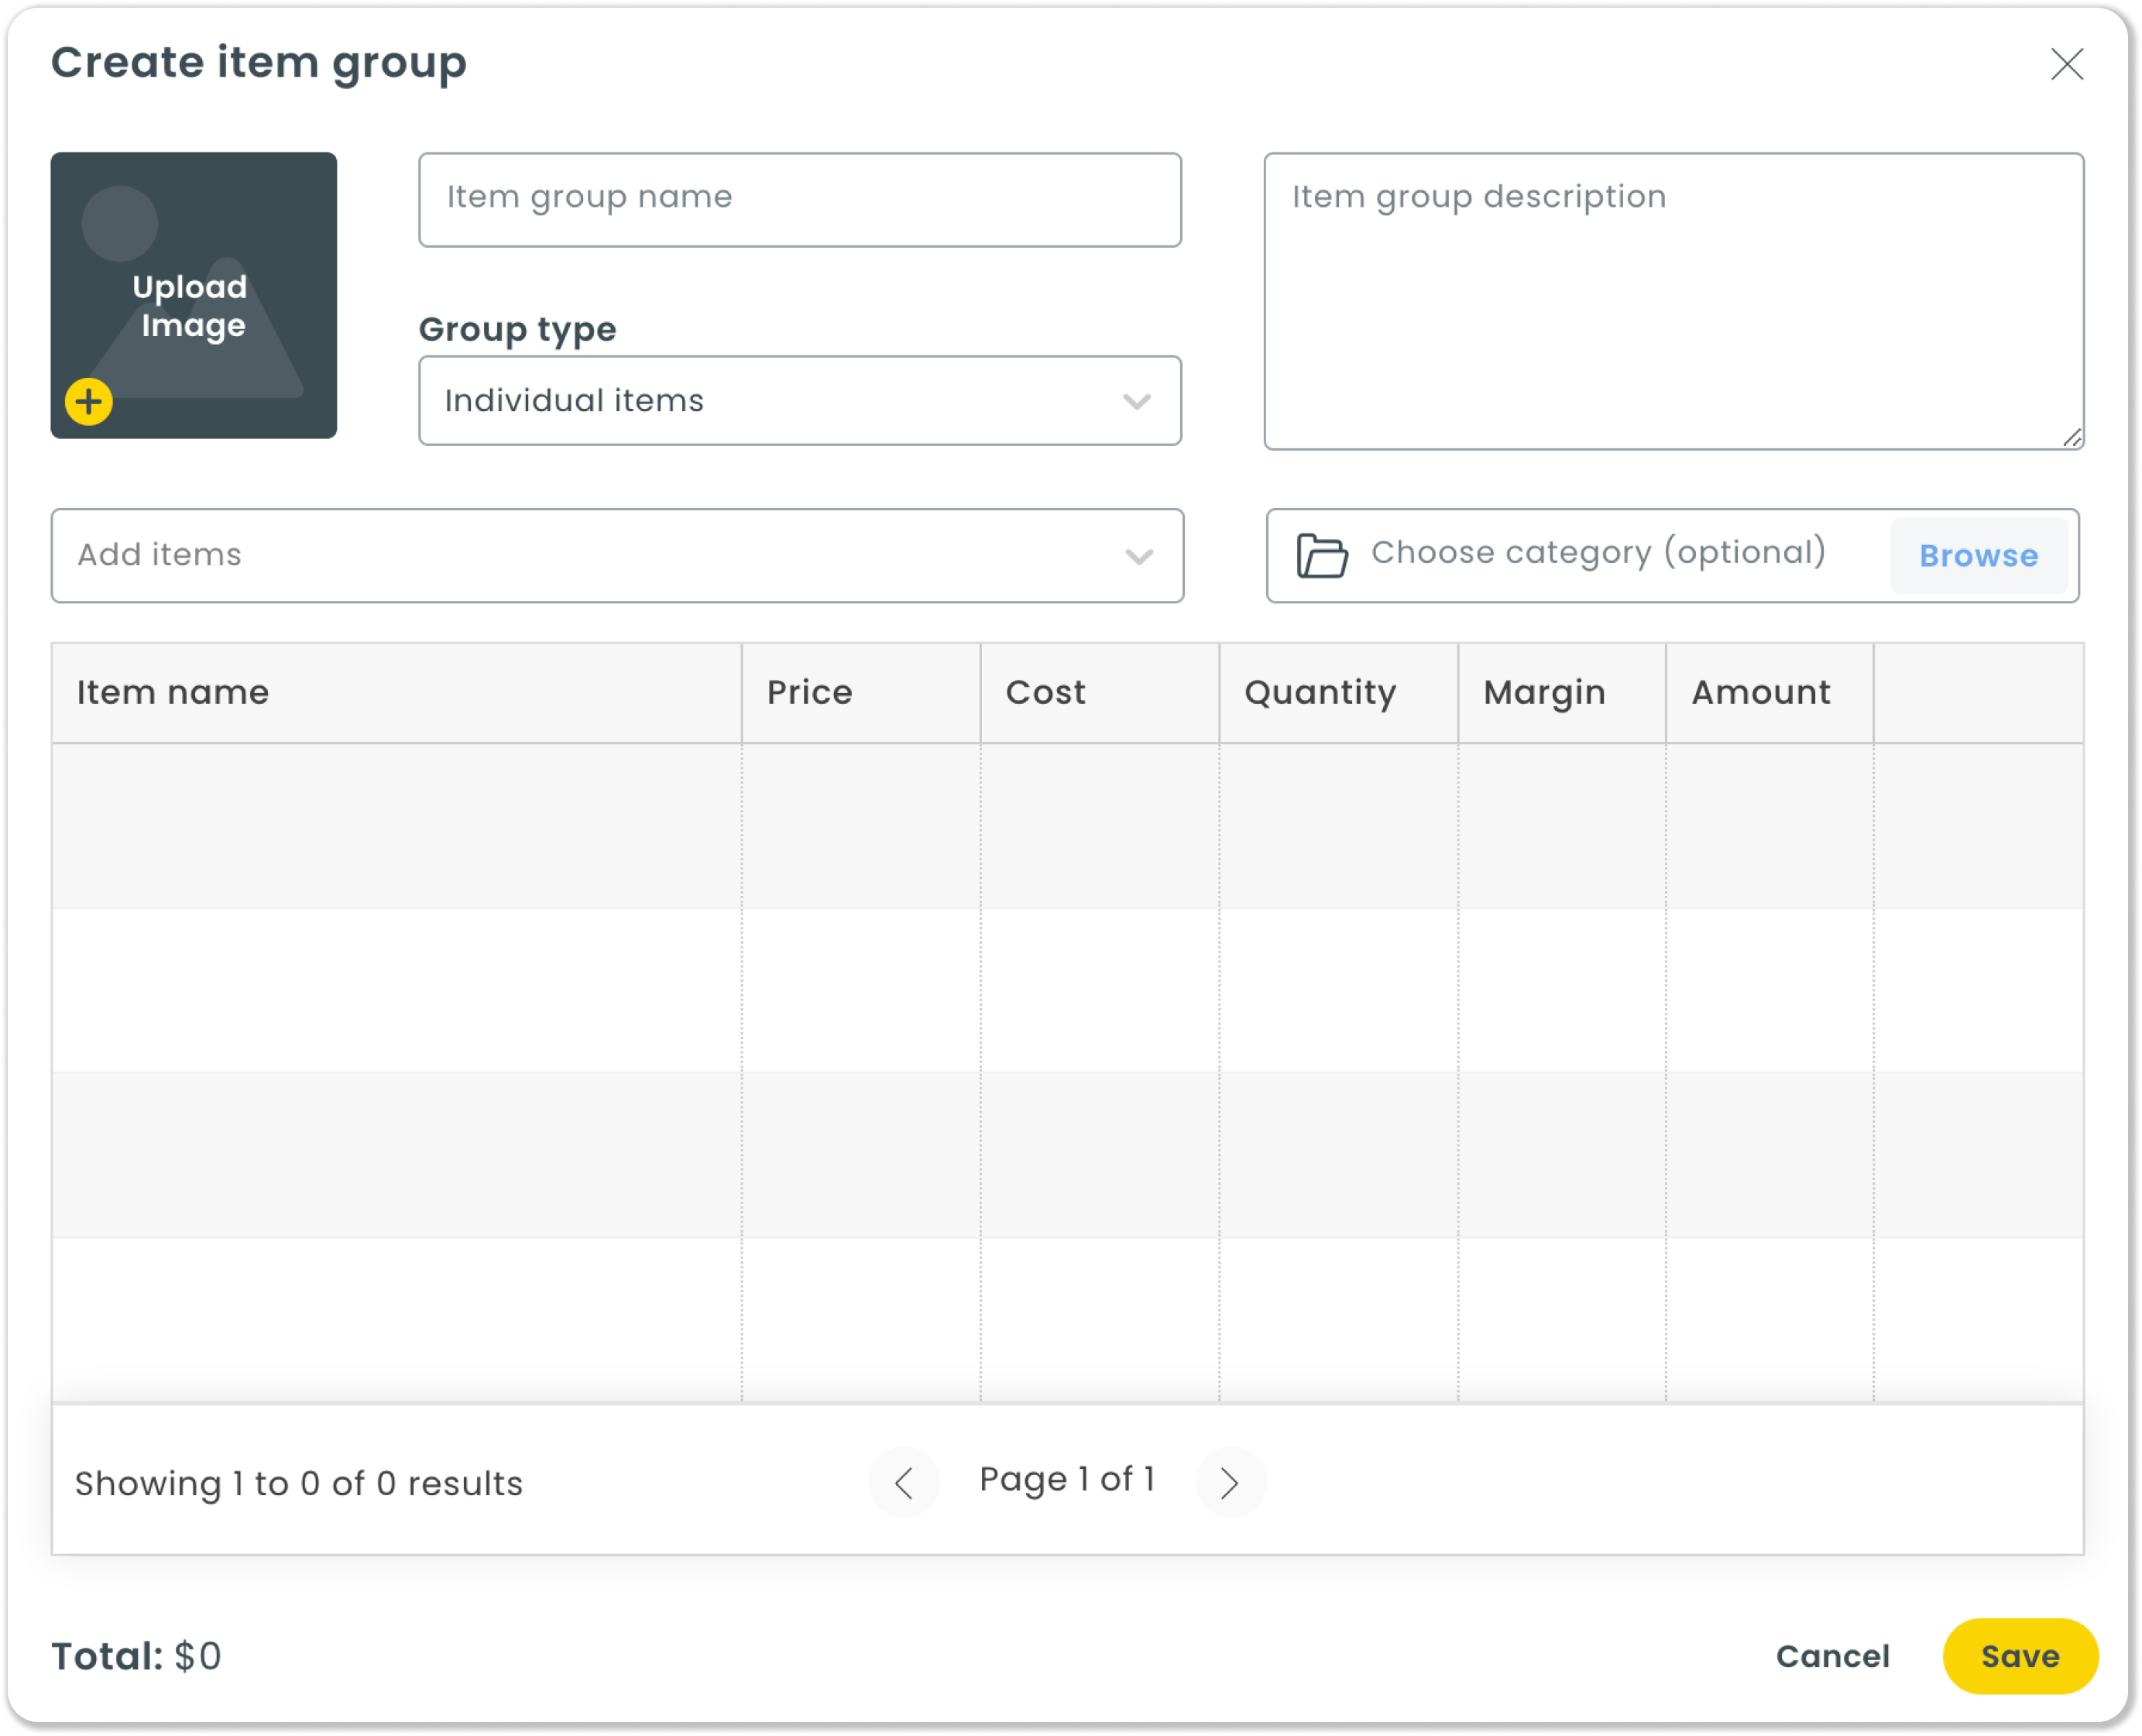Click the Upload Image placeholder thumbnail

193,295
